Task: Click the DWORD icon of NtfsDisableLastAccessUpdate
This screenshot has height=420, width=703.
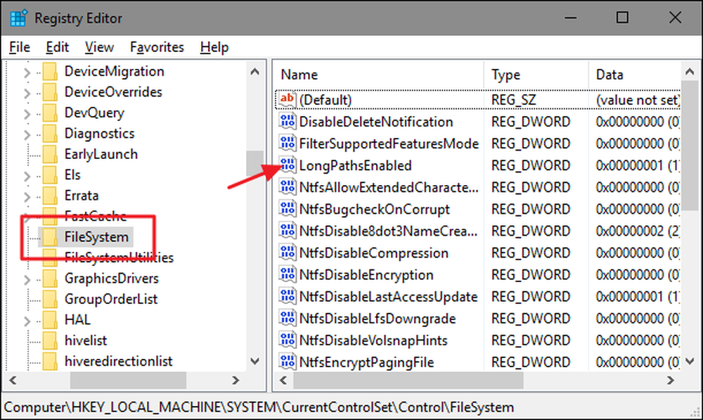Action: (287, 296)
